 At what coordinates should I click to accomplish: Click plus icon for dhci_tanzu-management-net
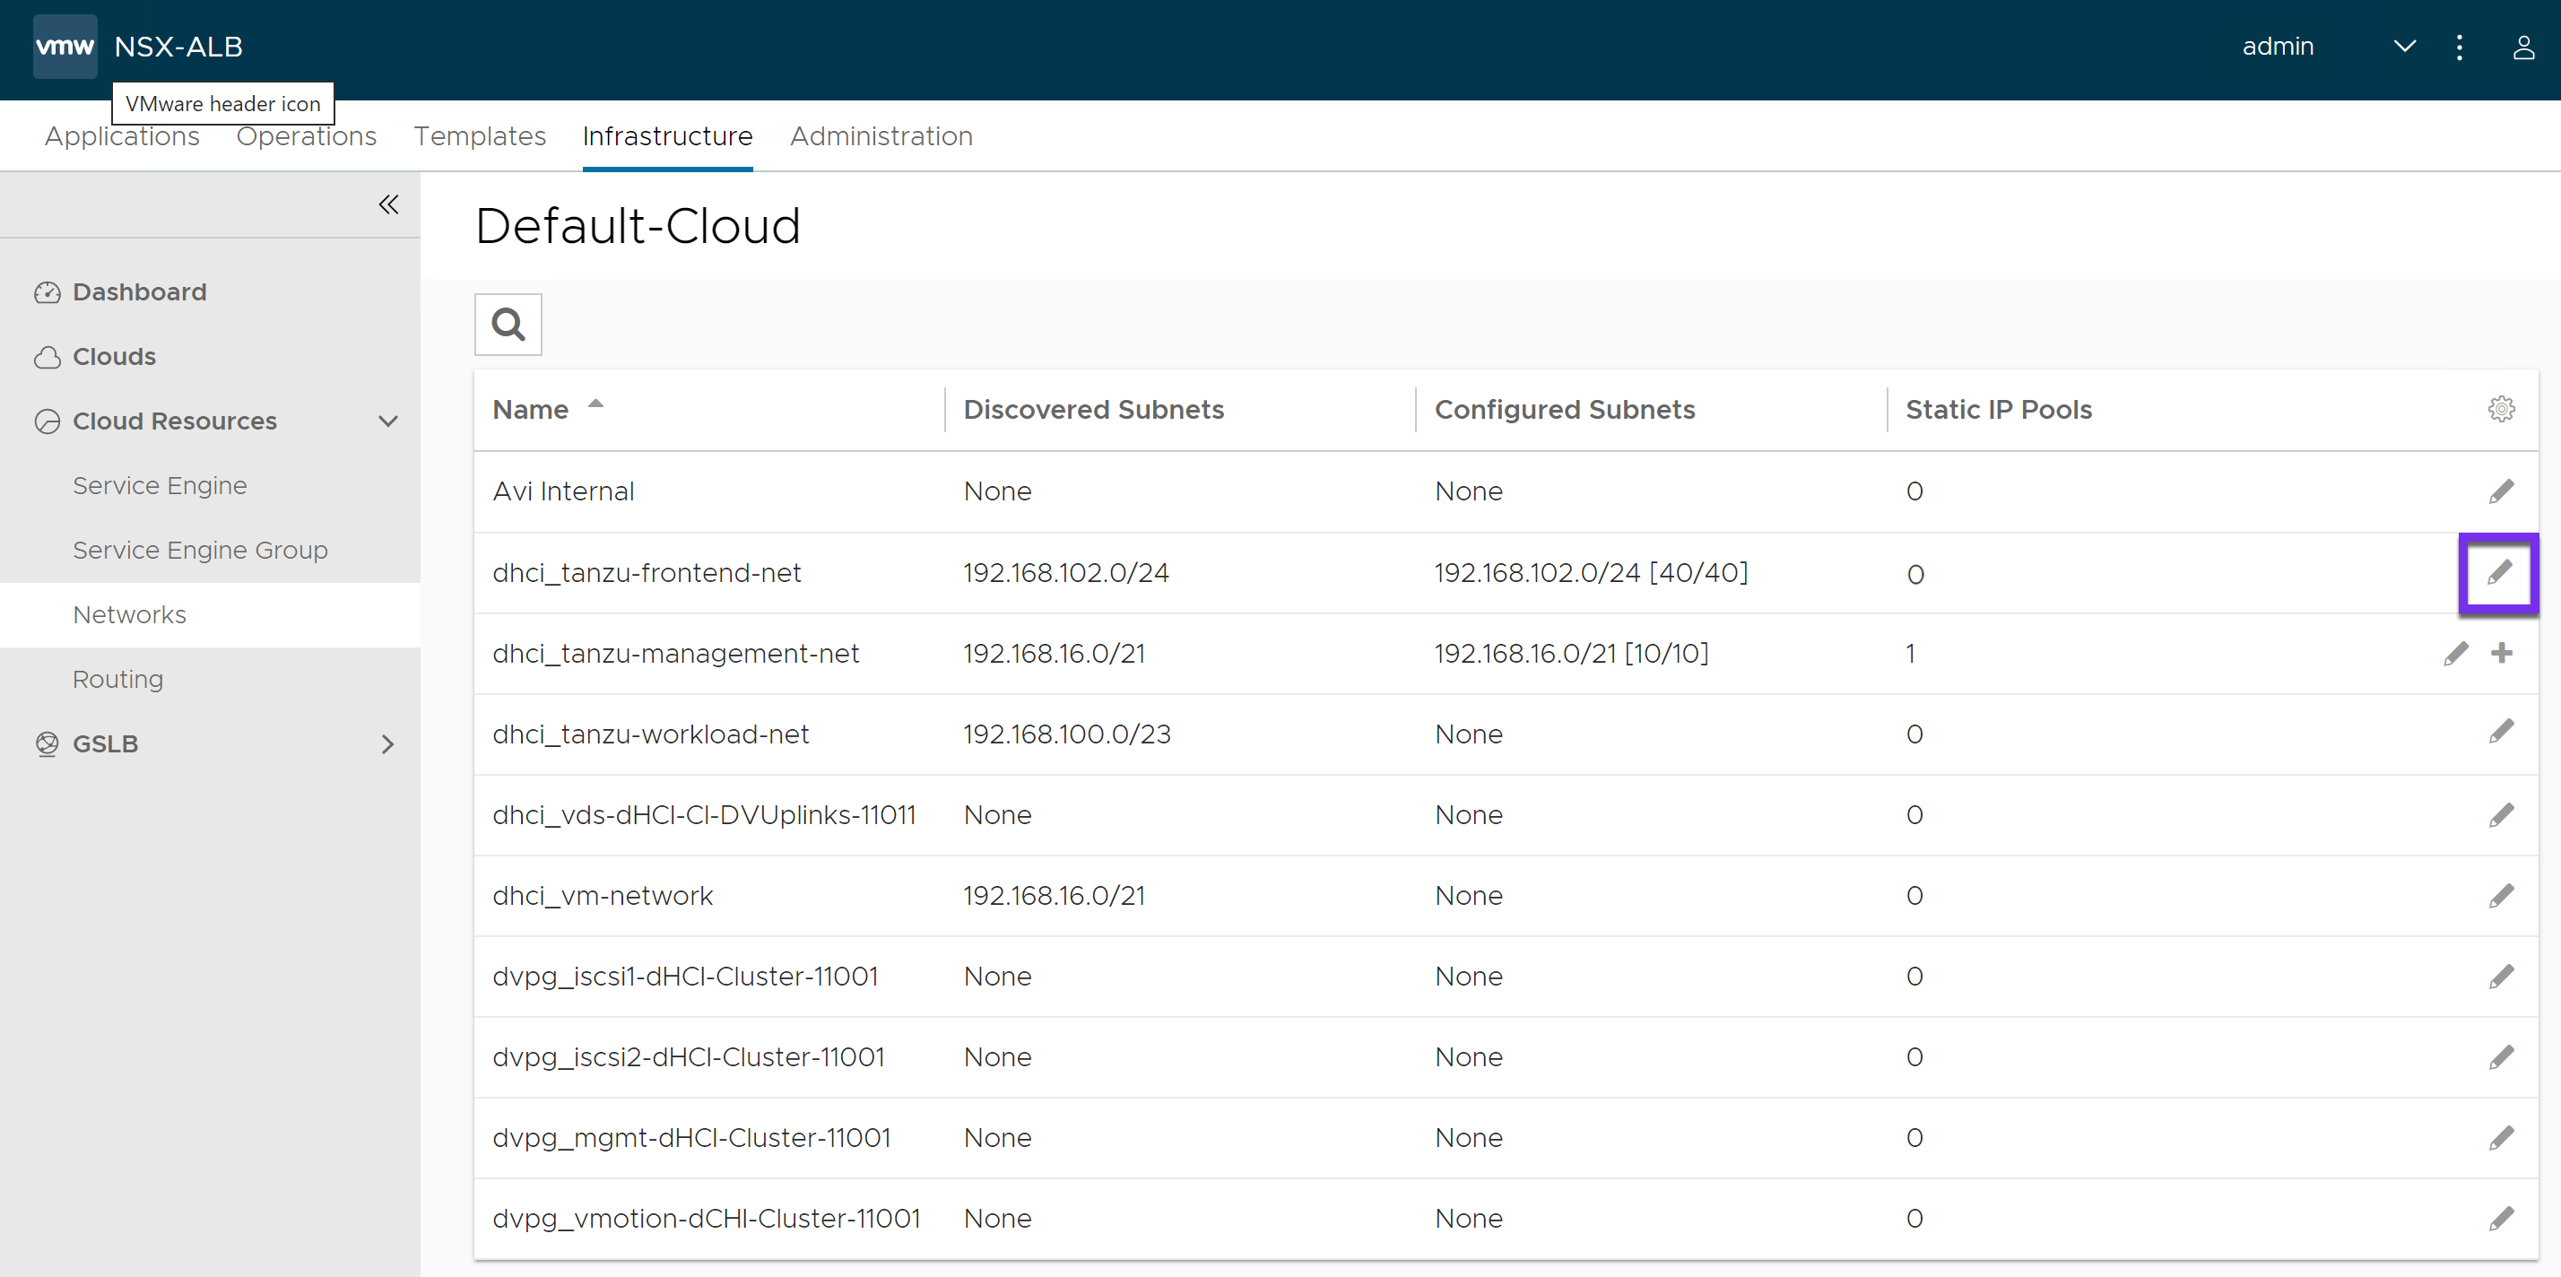(x=2501, y=654)
